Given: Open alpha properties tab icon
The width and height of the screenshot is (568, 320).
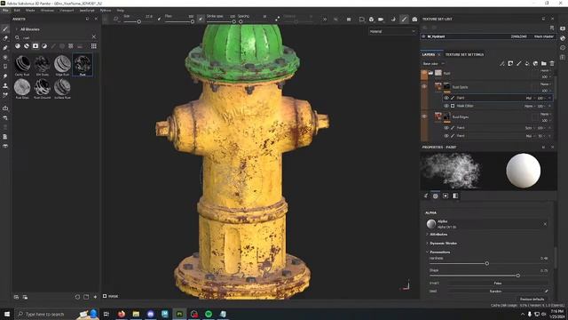Looking at the screenshot, I should pos(436,196).
